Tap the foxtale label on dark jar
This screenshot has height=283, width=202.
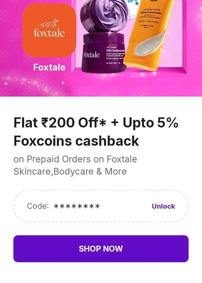click(92, 55)
